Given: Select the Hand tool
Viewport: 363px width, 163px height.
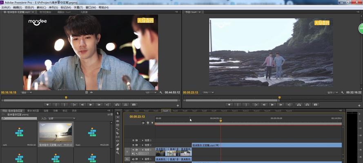Looking at the screenshot, I should [118, 149].
